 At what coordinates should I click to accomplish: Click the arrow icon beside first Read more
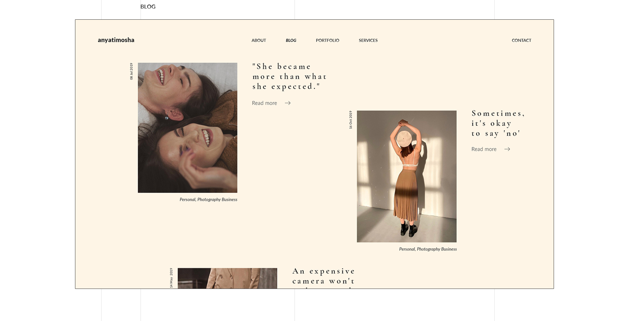(288, 103)
